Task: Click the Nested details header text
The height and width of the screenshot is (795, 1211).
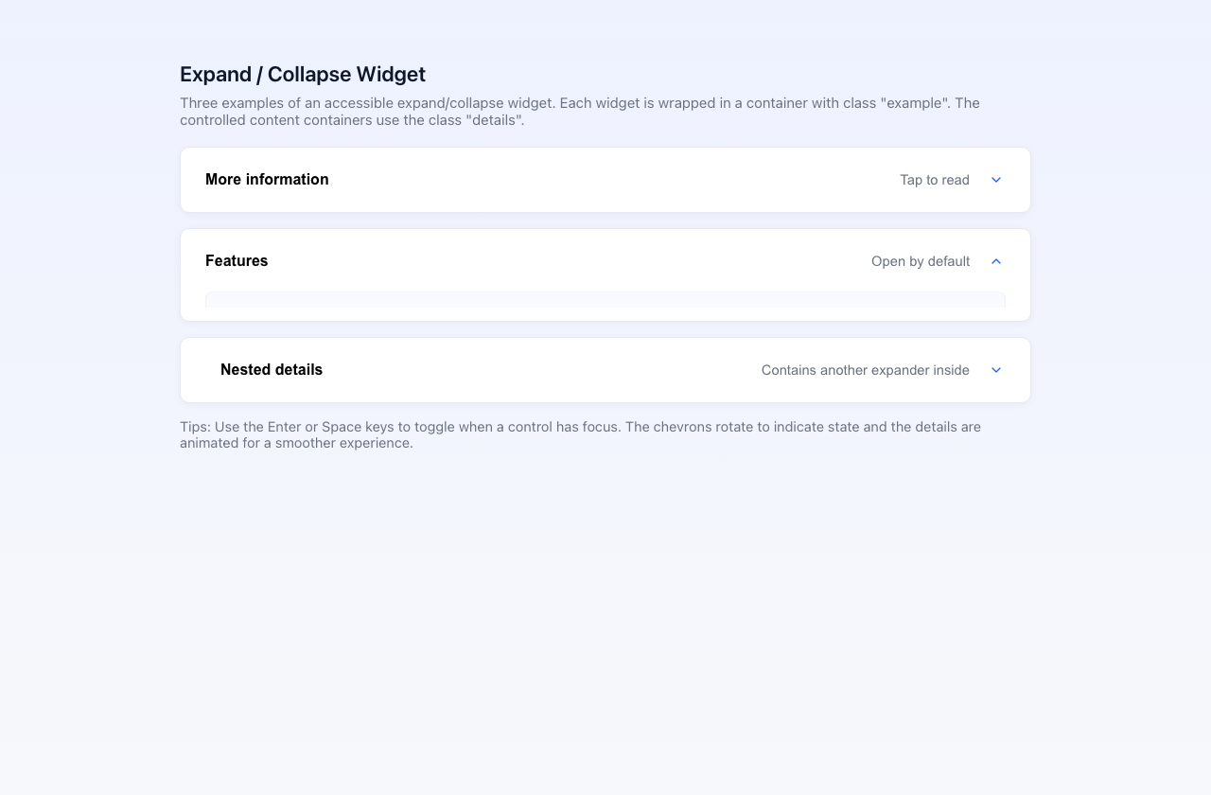Action: click(x=272, y=369)
